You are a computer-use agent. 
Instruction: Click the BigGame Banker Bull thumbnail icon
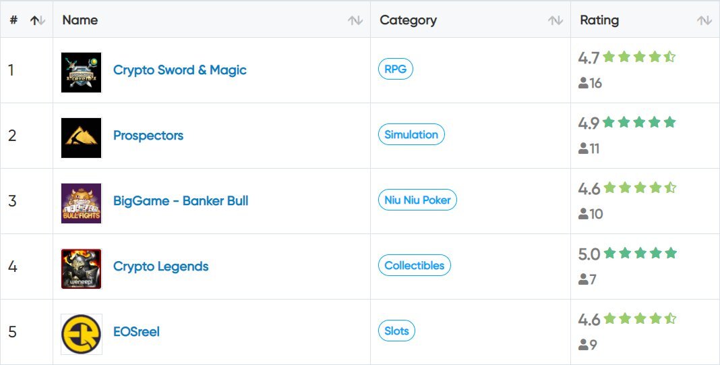[81, 203]
